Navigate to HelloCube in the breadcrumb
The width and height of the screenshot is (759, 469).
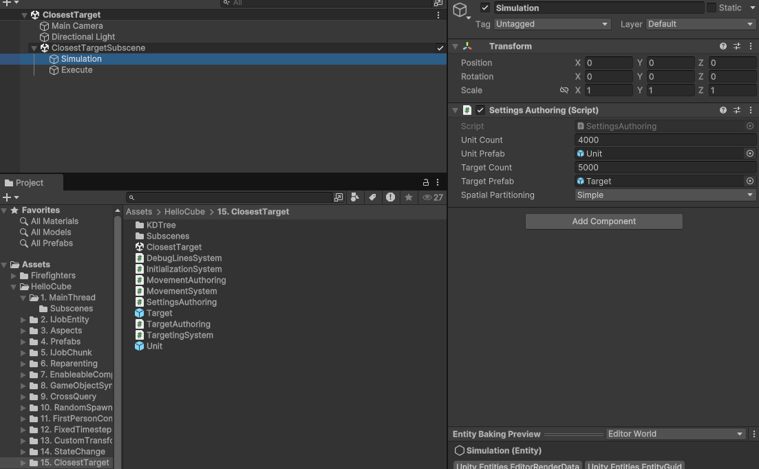(184, 212)
